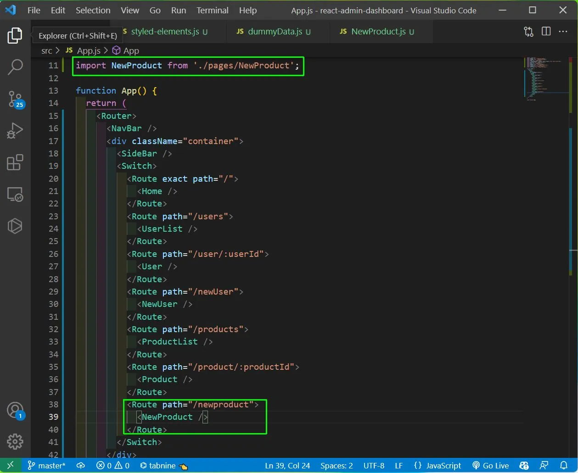Click the <SideBar /> component text

point(145,154)
